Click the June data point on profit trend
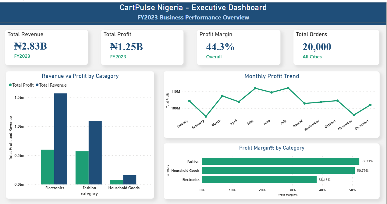 click(272, 92)
